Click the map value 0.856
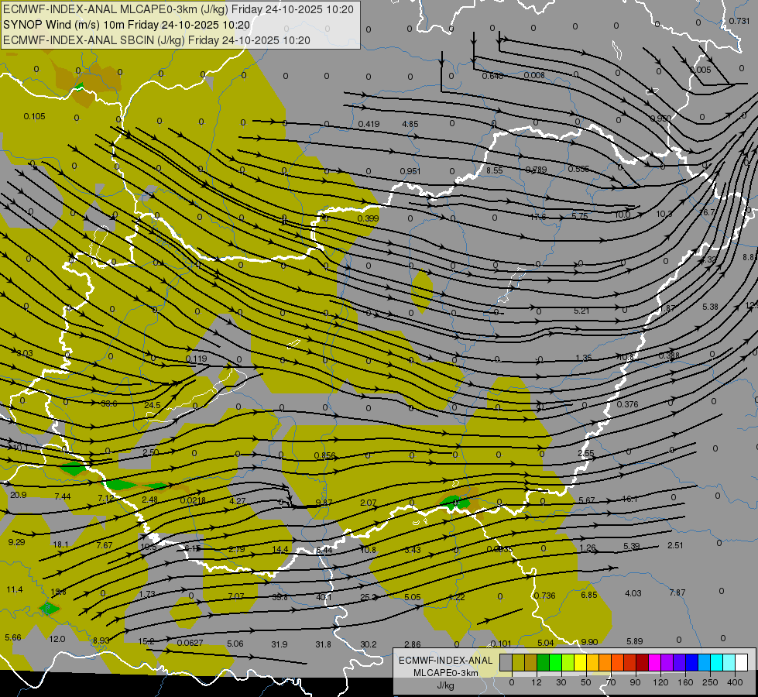This screenshot has width=758, height=697. [x=324, y=455]
